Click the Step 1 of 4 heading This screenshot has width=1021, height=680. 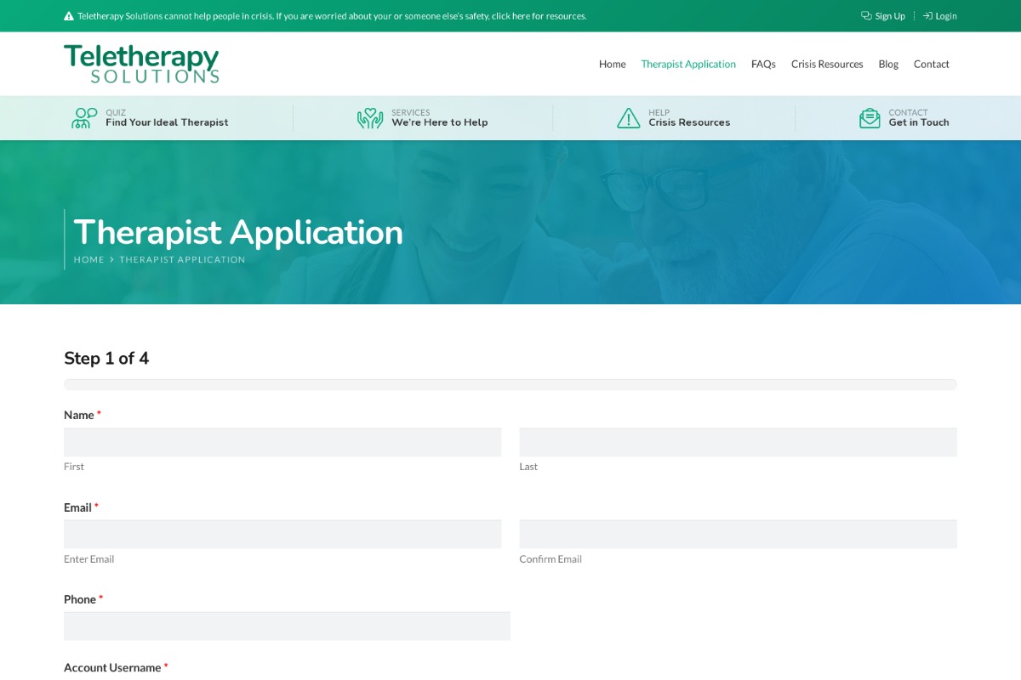point(106,358)
